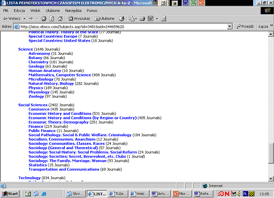Open the Wstecz back history dropdown arrow
Image resolution: width=274 pixels, height=198 pixels.
coord(24,19)
